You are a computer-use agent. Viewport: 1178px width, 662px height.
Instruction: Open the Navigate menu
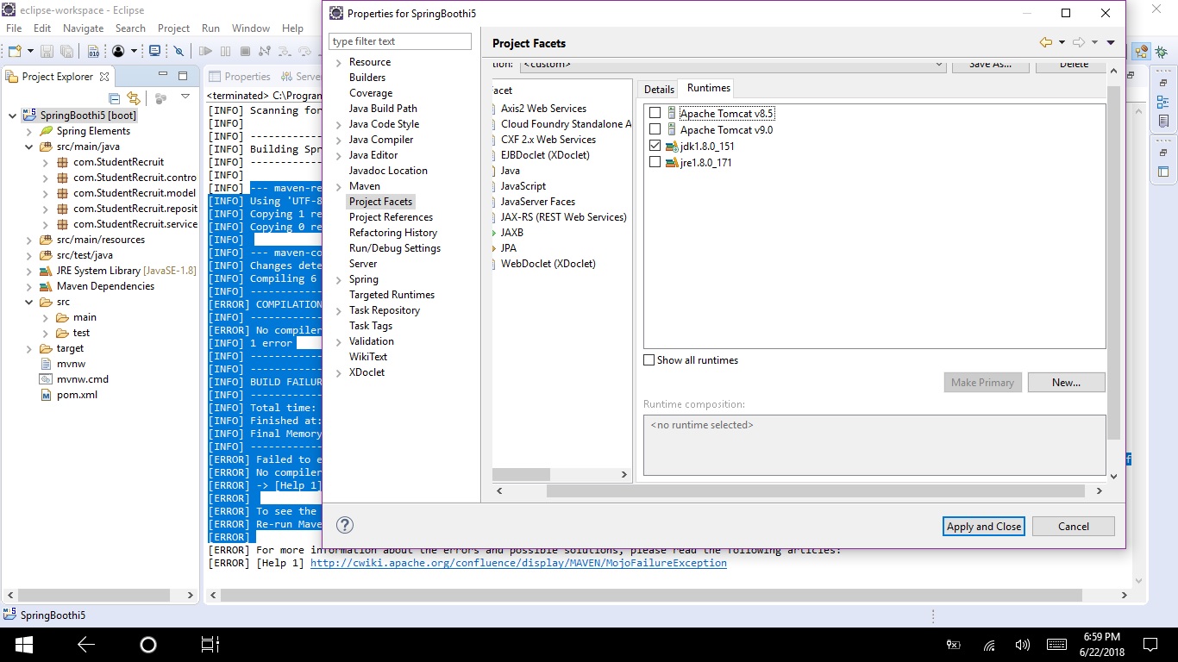83,28
